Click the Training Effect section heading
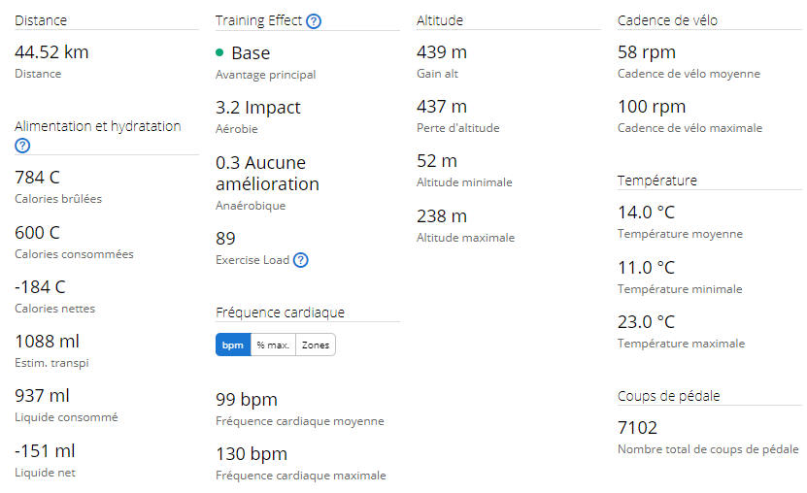 pos(258,20)
